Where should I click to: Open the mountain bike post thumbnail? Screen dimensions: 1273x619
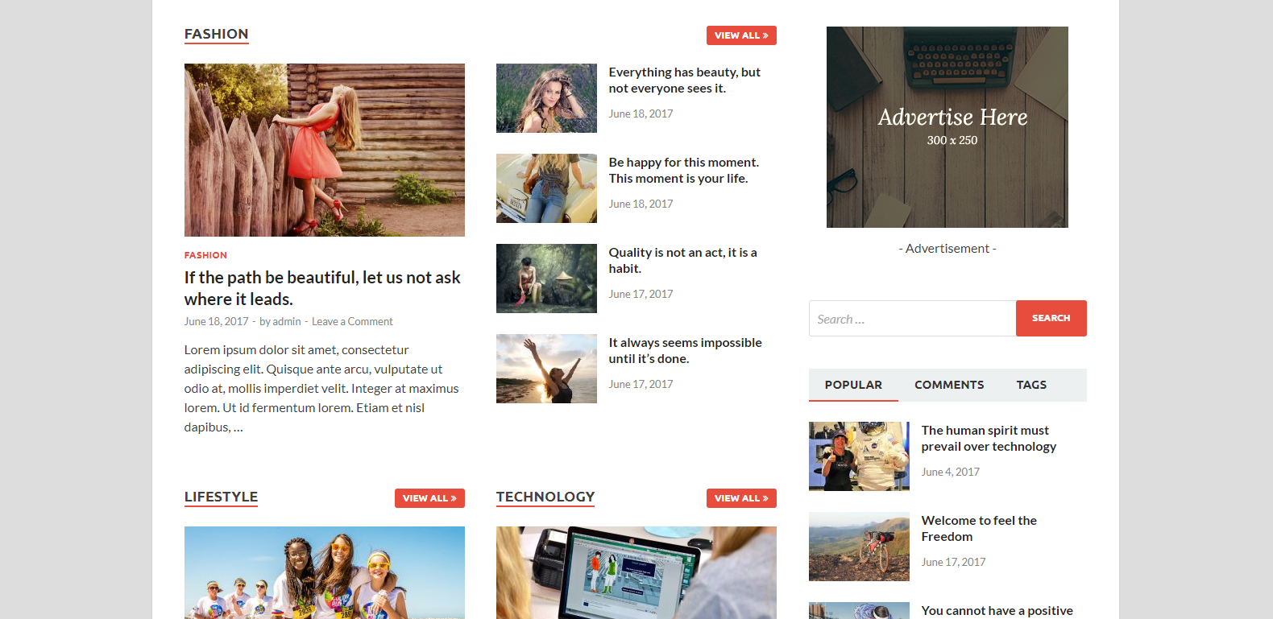[x=859, y=547]
